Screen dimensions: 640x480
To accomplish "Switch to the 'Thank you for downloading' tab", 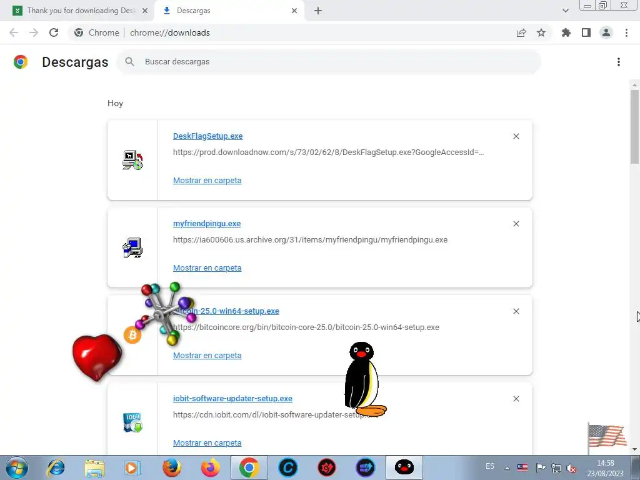I will (x=81, y=11).
